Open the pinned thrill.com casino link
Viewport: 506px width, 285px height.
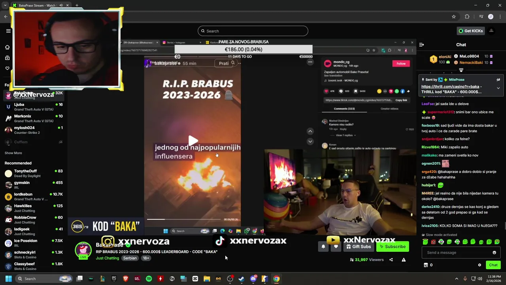450,86
